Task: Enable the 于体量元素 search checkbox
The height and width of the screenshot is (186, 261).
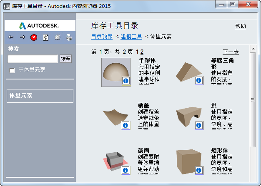Action: pyautogui.click(x=12, y=70)
